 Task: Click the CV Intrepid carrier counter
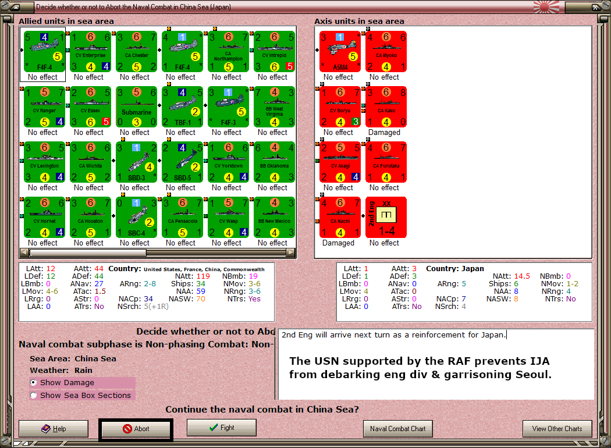click(x=274, y=52)
